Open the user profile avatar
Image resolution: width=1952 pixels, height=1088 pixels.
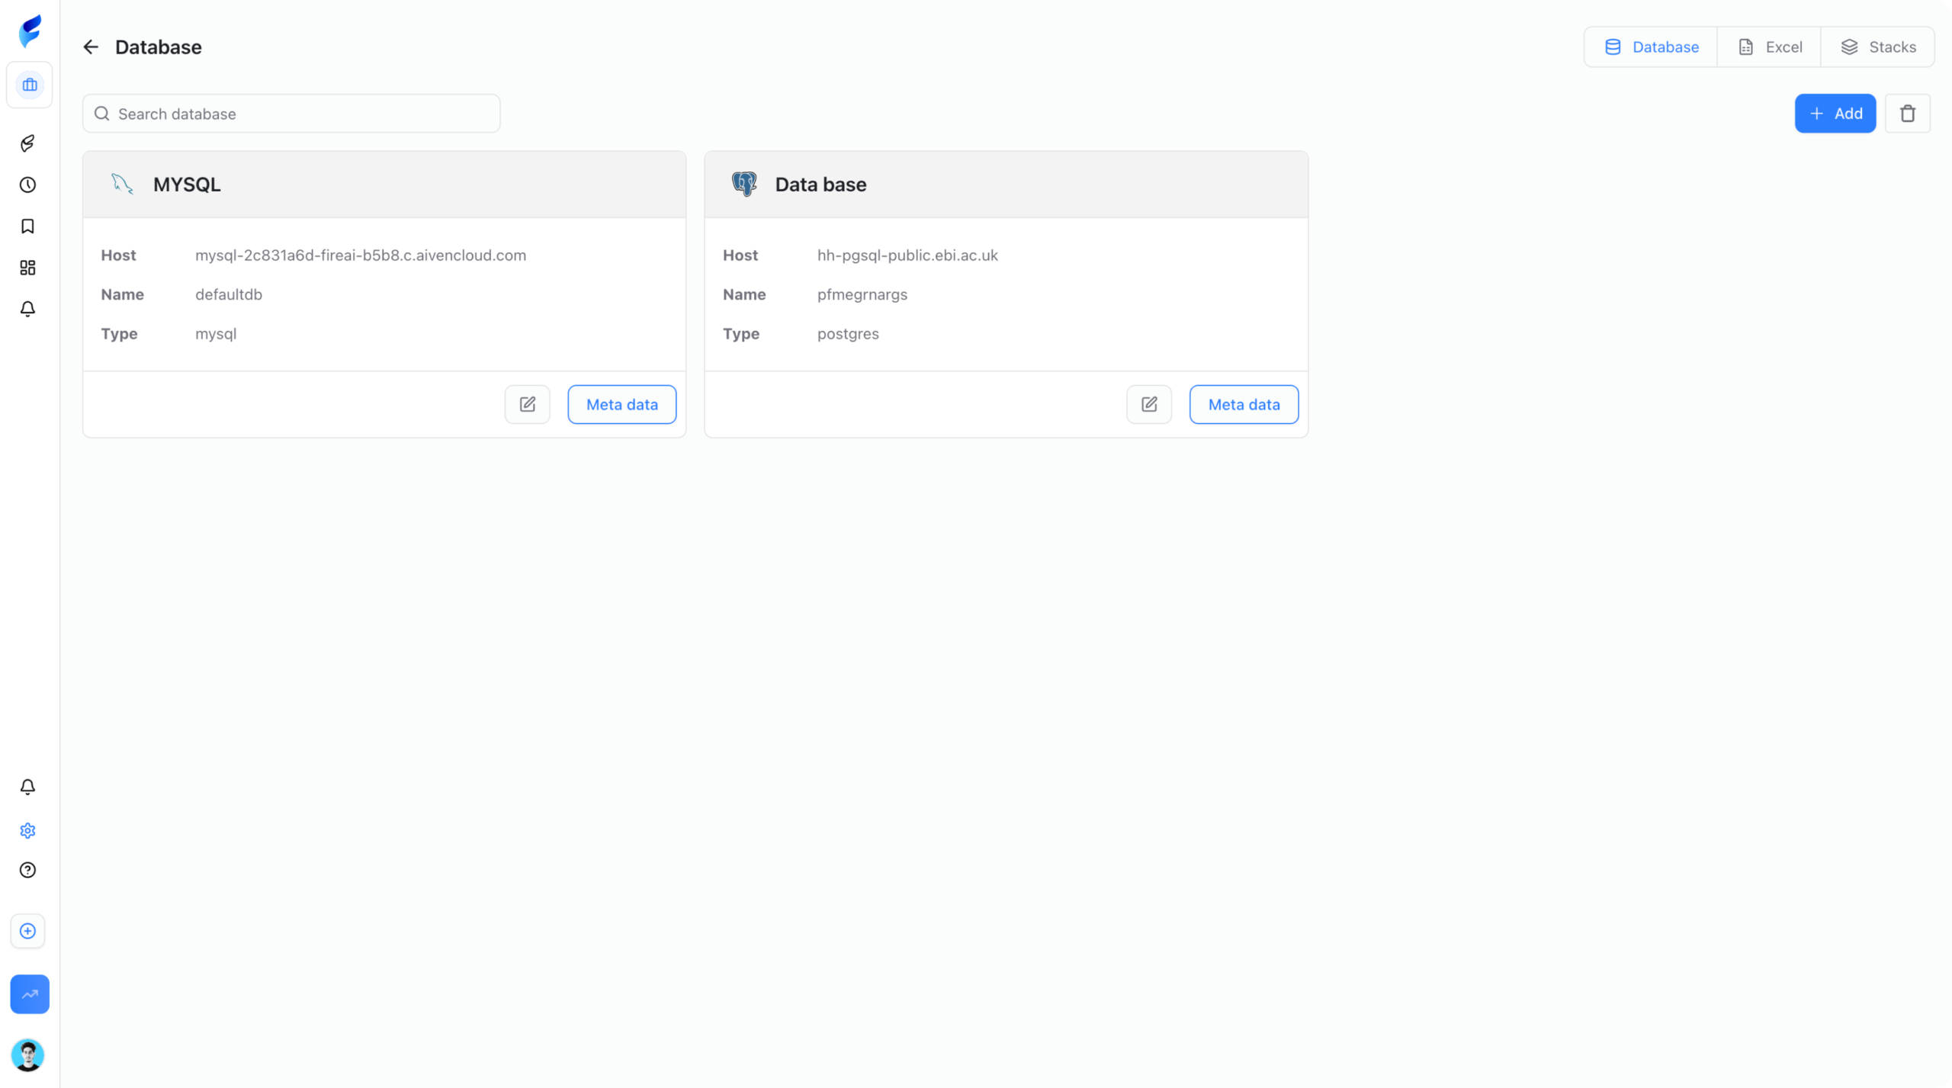[28, 1055]
